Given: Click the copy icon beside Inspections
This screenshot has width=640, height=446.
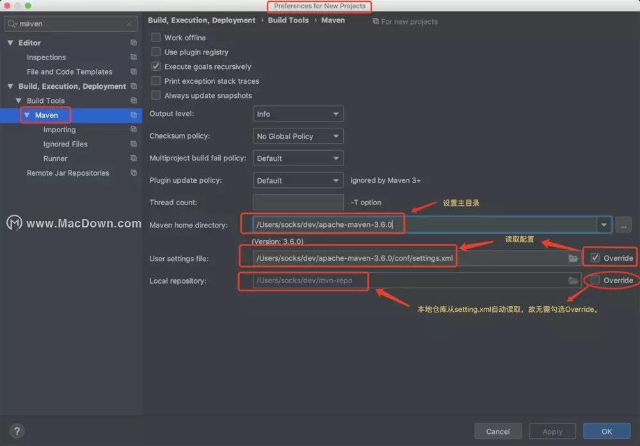Looking at the screenshot, I should [x=134, y=57].
